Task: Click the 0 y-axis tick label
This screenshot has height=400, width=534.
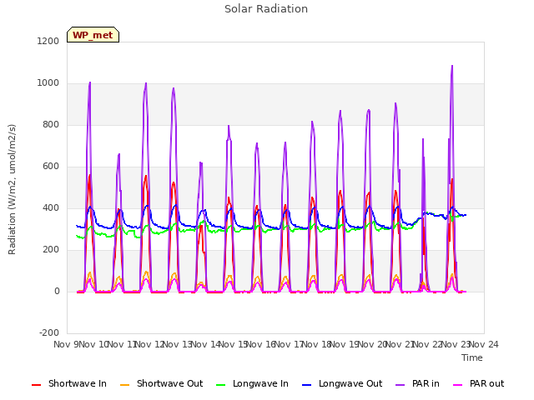Action: click(57, 291)
